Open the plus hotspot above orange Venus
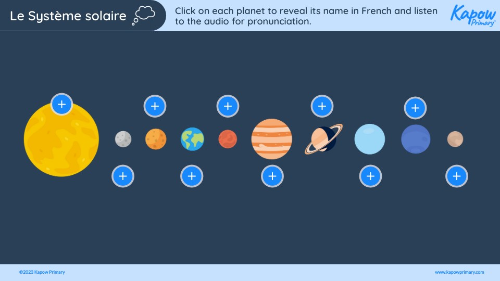This screenshot has width=500, height=281. pos(155,106)
